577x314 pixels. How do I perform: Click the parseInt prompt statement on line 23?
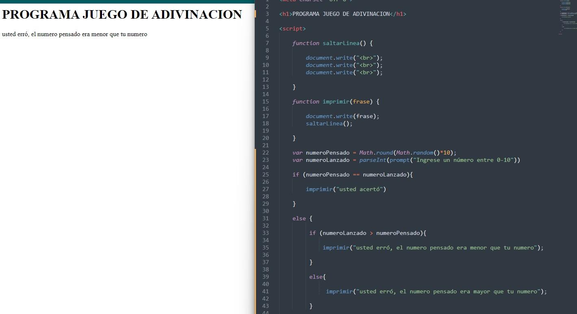[406, 160]
